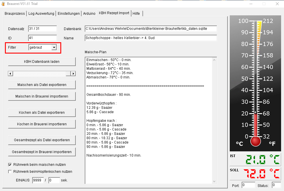The width and height of the screenshot is (284, 191).
Task: Click the right arrow of record scrollbar
Action: pos(73,74)
